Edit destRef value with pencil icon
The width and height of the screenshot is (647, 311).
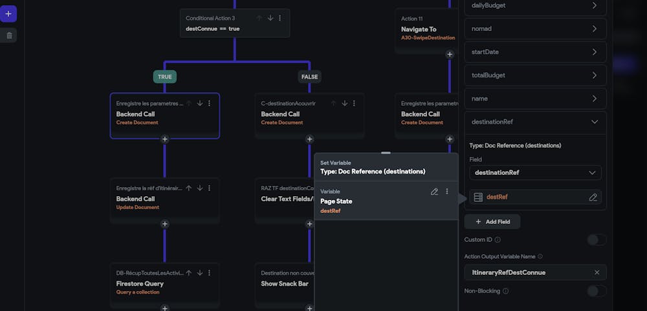pyautogui.click(x=593, y=197)
